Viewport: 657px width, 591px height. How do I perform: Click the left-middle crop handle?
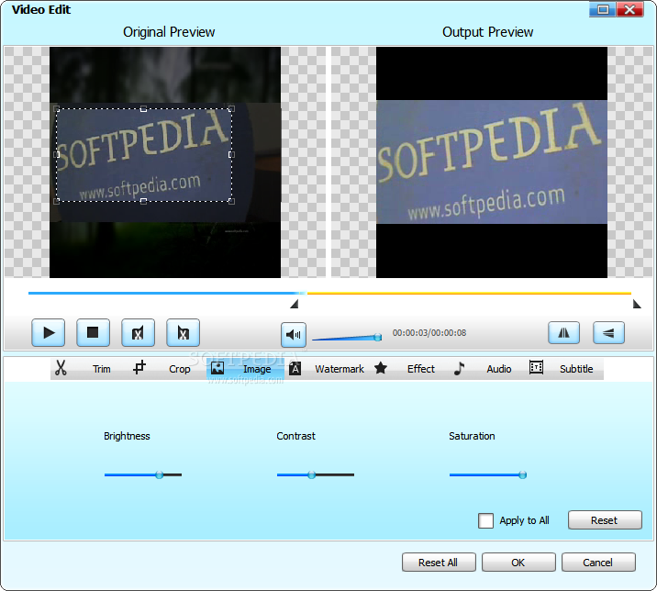57,155
